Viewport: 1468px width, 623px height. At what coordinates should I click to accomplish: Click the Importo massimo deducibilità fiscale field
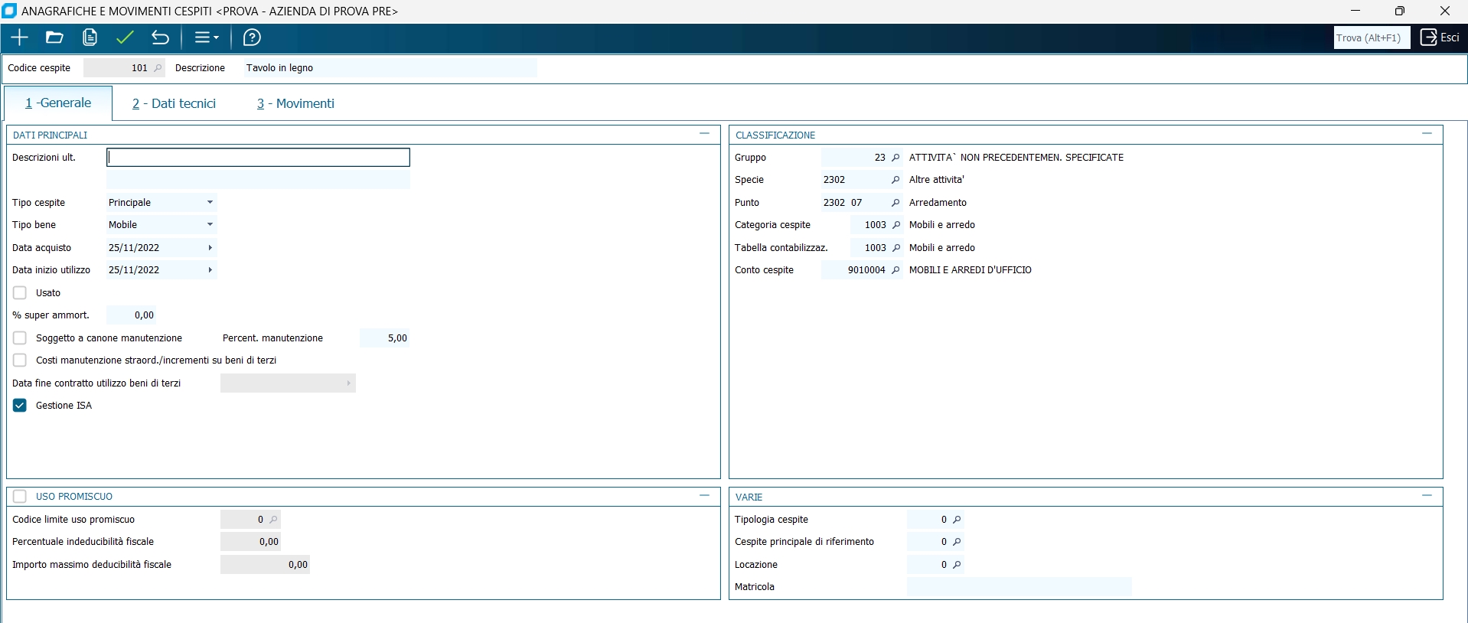point(265,565)
